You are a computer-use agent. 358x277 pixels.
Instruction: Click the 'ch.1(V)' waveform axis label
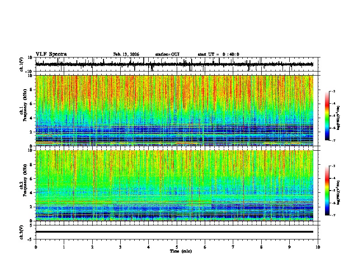[22, 64]
